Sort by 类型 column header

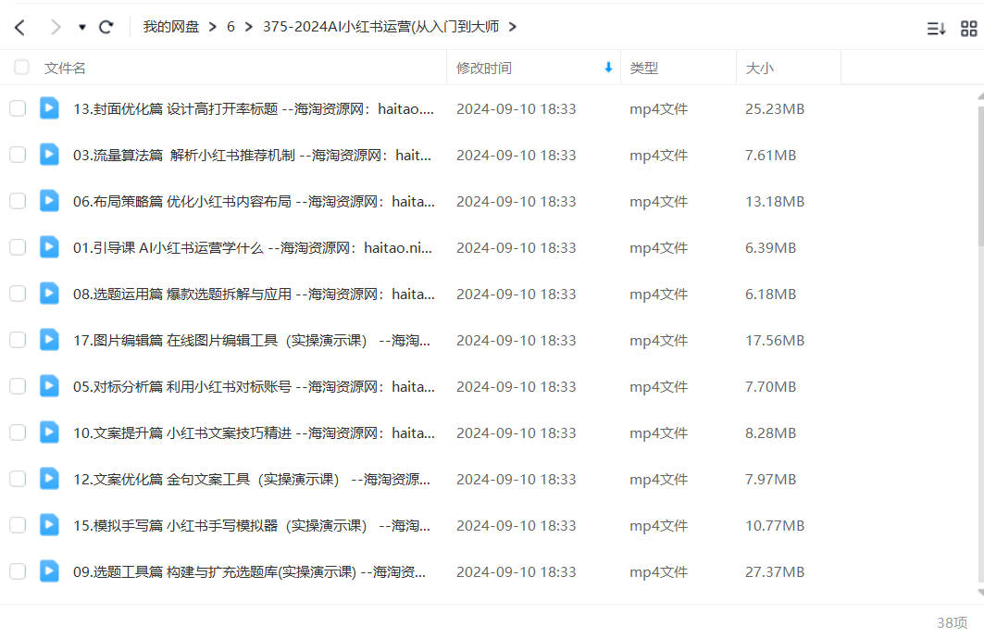pos(644,68)
